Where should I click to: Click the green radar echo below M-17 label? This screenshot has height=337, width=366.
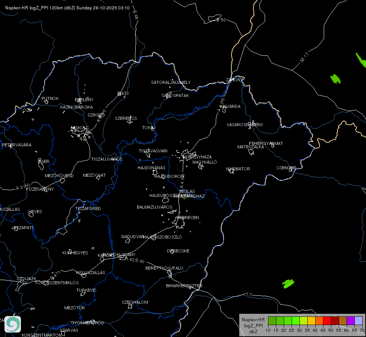click(x=335, y=79)
